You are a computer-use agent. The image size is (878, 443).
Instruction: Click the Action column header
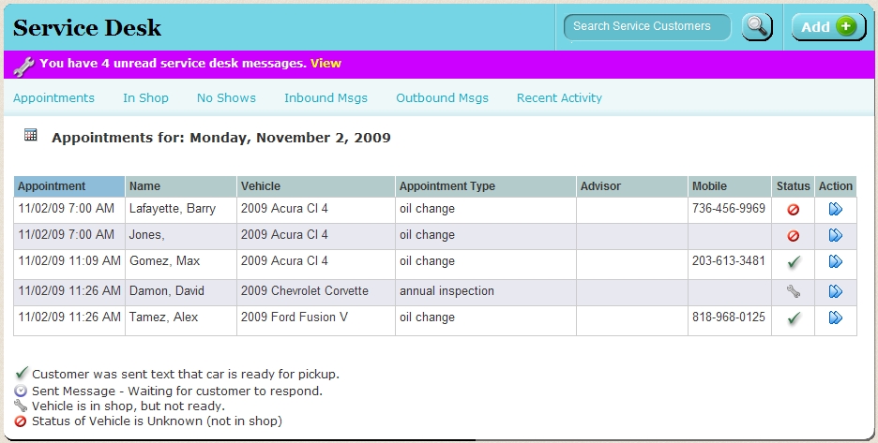[x=836, y=186]
